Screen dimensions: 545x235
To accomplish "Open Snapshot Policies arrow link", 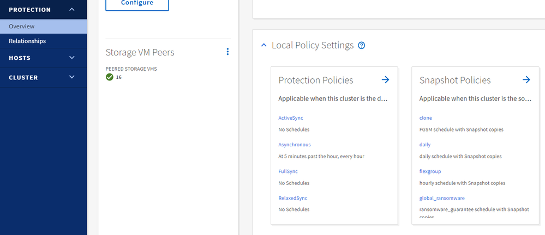I will 526,80.
